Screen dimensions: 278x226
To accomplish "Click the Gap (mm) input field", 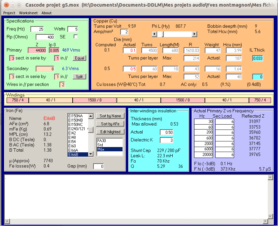I will 99,167.
